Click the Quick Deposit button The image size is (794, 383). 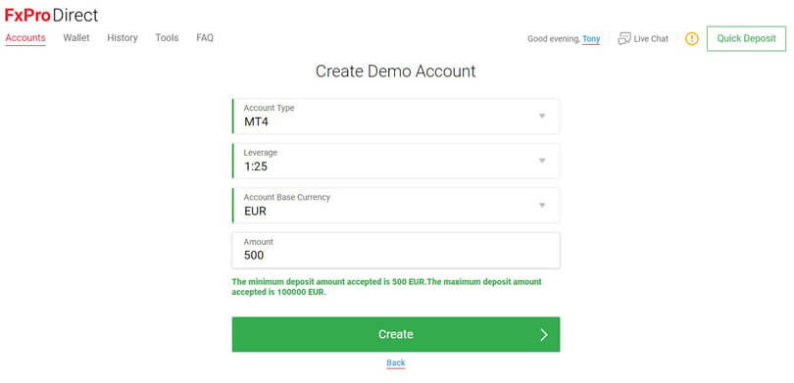coord(746,39)
